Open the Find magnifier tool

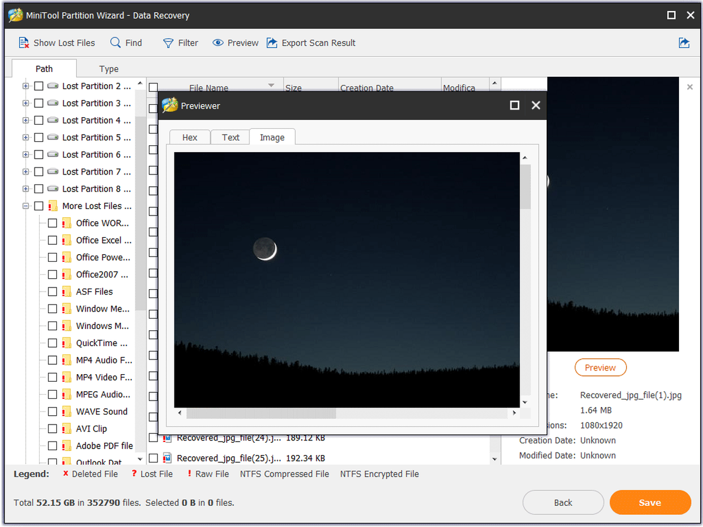tap(116, 43)
